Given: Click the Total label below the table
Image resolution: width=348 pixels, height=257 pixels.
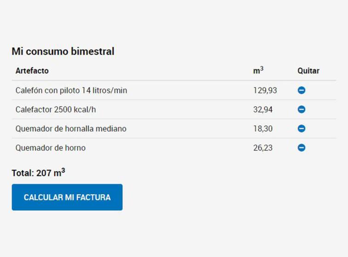Looking at the screenshot, I should click(x=22, y=173).
